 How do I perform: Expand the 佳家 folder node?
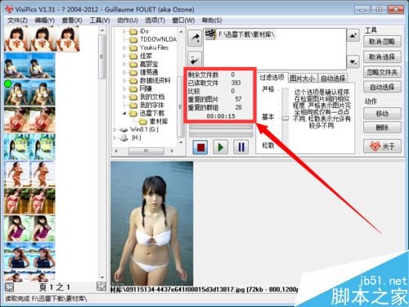point(124,56)
